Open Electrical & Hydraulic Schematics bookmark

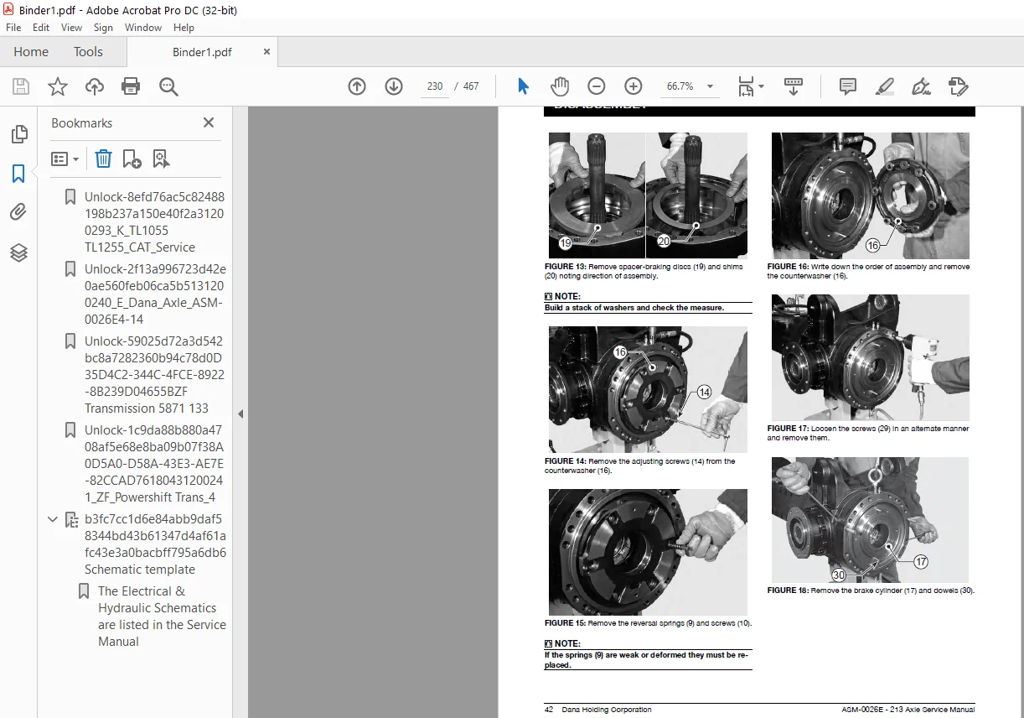162,617
